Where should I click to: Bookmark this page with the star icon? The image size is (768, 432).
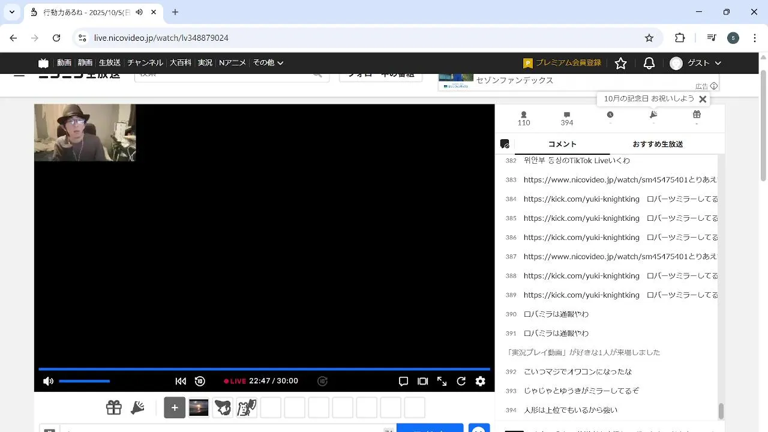tap(649, 38)
